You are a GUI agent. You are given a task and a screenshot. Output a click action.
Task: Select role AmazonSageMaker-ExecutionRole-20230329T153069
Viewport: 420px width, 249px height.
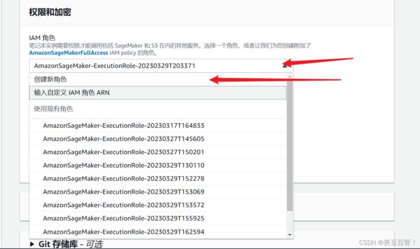pos(158,192)
